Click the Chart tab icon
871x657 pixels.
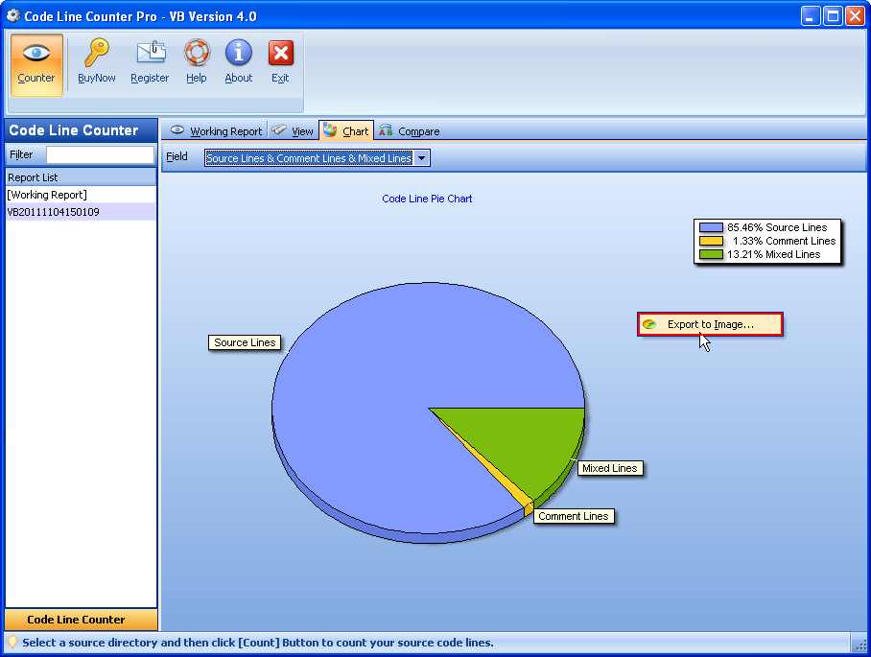tap(330, 130)
